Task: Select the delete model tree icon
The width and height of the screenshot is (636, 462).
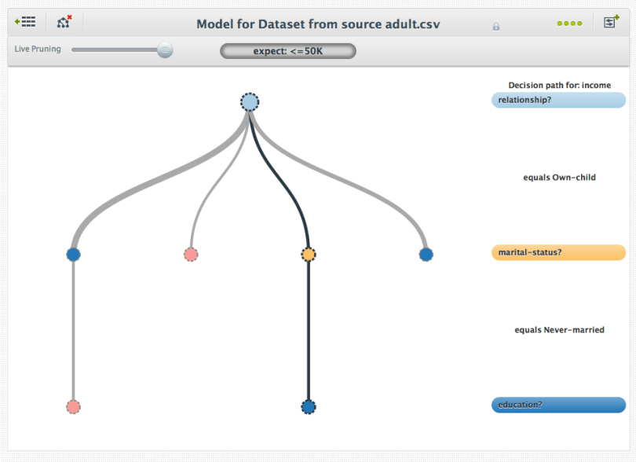Action: (63, 22)
